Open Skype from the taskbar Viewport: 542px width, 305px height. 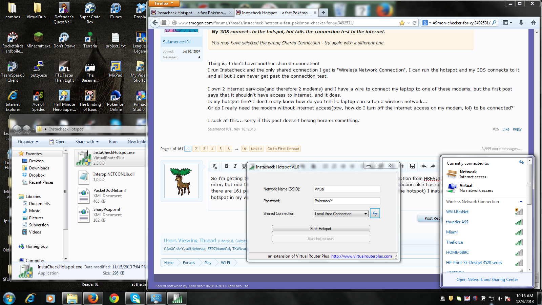pyautogui.click(x=135, y=298)
